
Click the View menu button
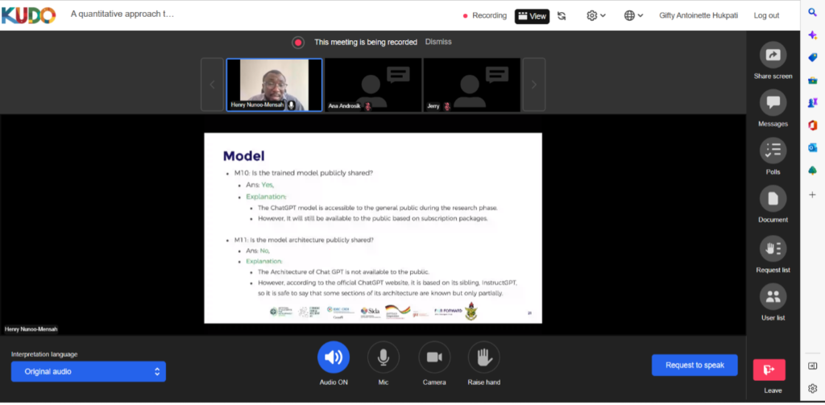(x=532, y=15)
